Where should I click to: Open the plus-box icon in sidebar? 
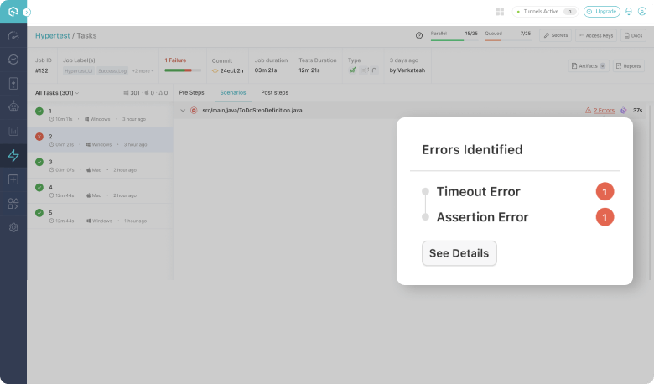(x=13, y=179)
